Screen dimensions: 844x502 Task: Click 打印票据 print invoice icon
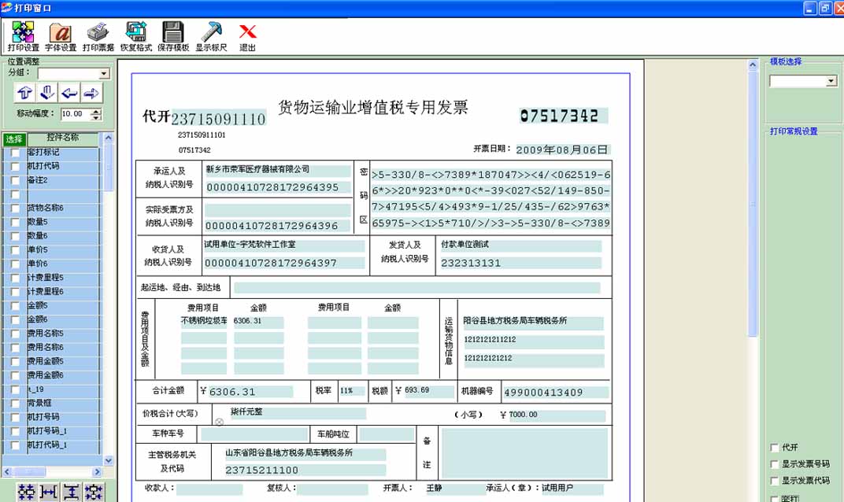98,36
